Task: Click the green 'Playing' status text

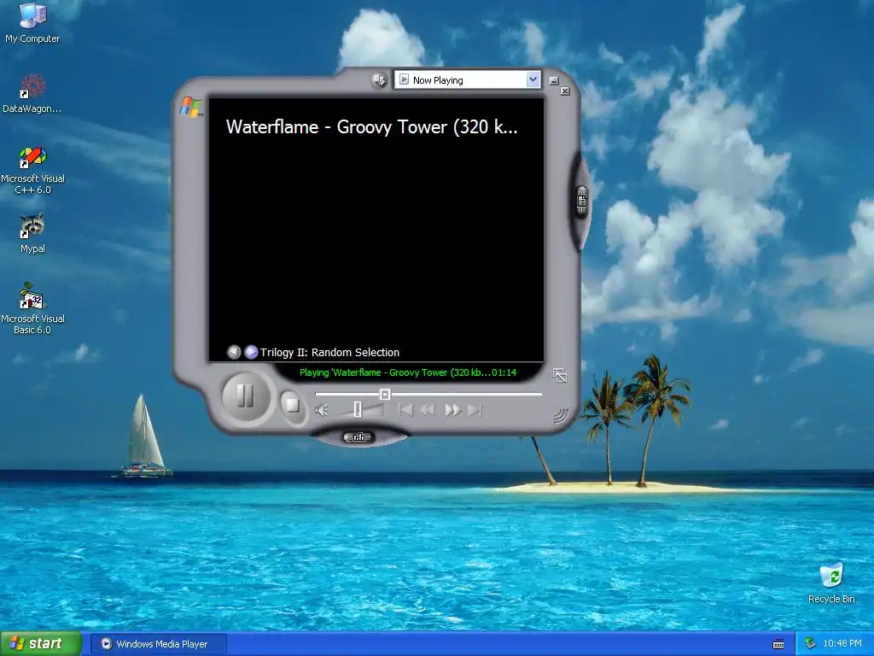Action: pos(408,372)
